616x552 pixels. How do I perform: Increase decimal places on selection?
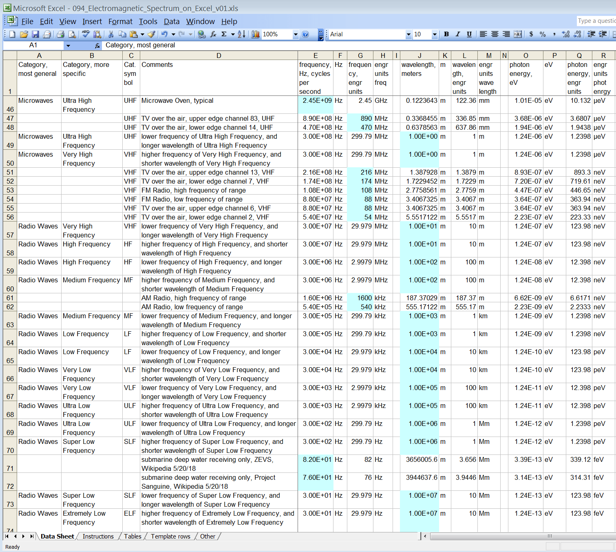tap(566, 34)
